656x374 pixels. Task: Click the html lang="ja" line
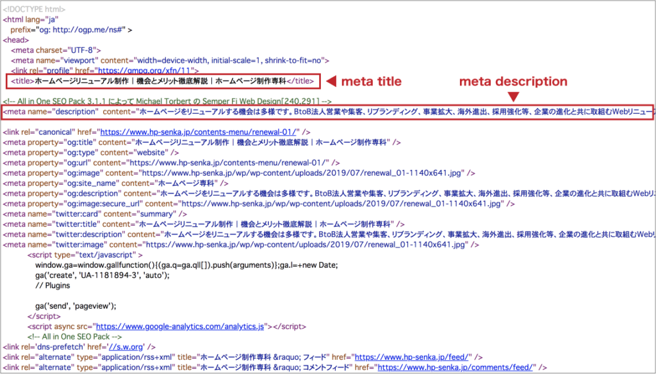31,20
